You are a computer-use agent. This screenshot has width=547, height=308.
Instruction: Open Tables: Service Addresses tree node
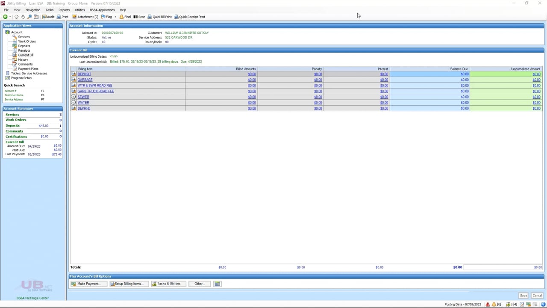coord(29,73)
